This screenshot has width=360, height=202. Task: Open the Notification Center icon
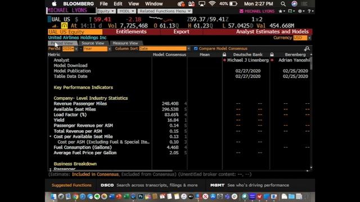tap(304, 4)
